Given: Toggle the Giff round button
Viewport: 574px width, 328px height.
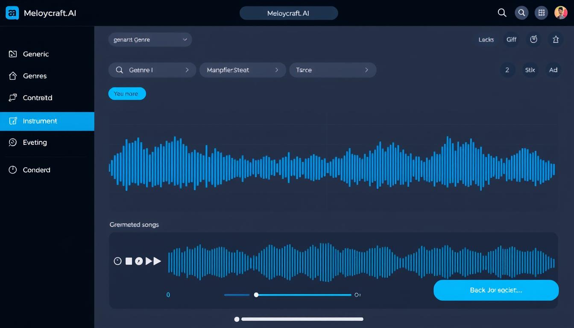Looking at the screenshot, I should point(511,40).
